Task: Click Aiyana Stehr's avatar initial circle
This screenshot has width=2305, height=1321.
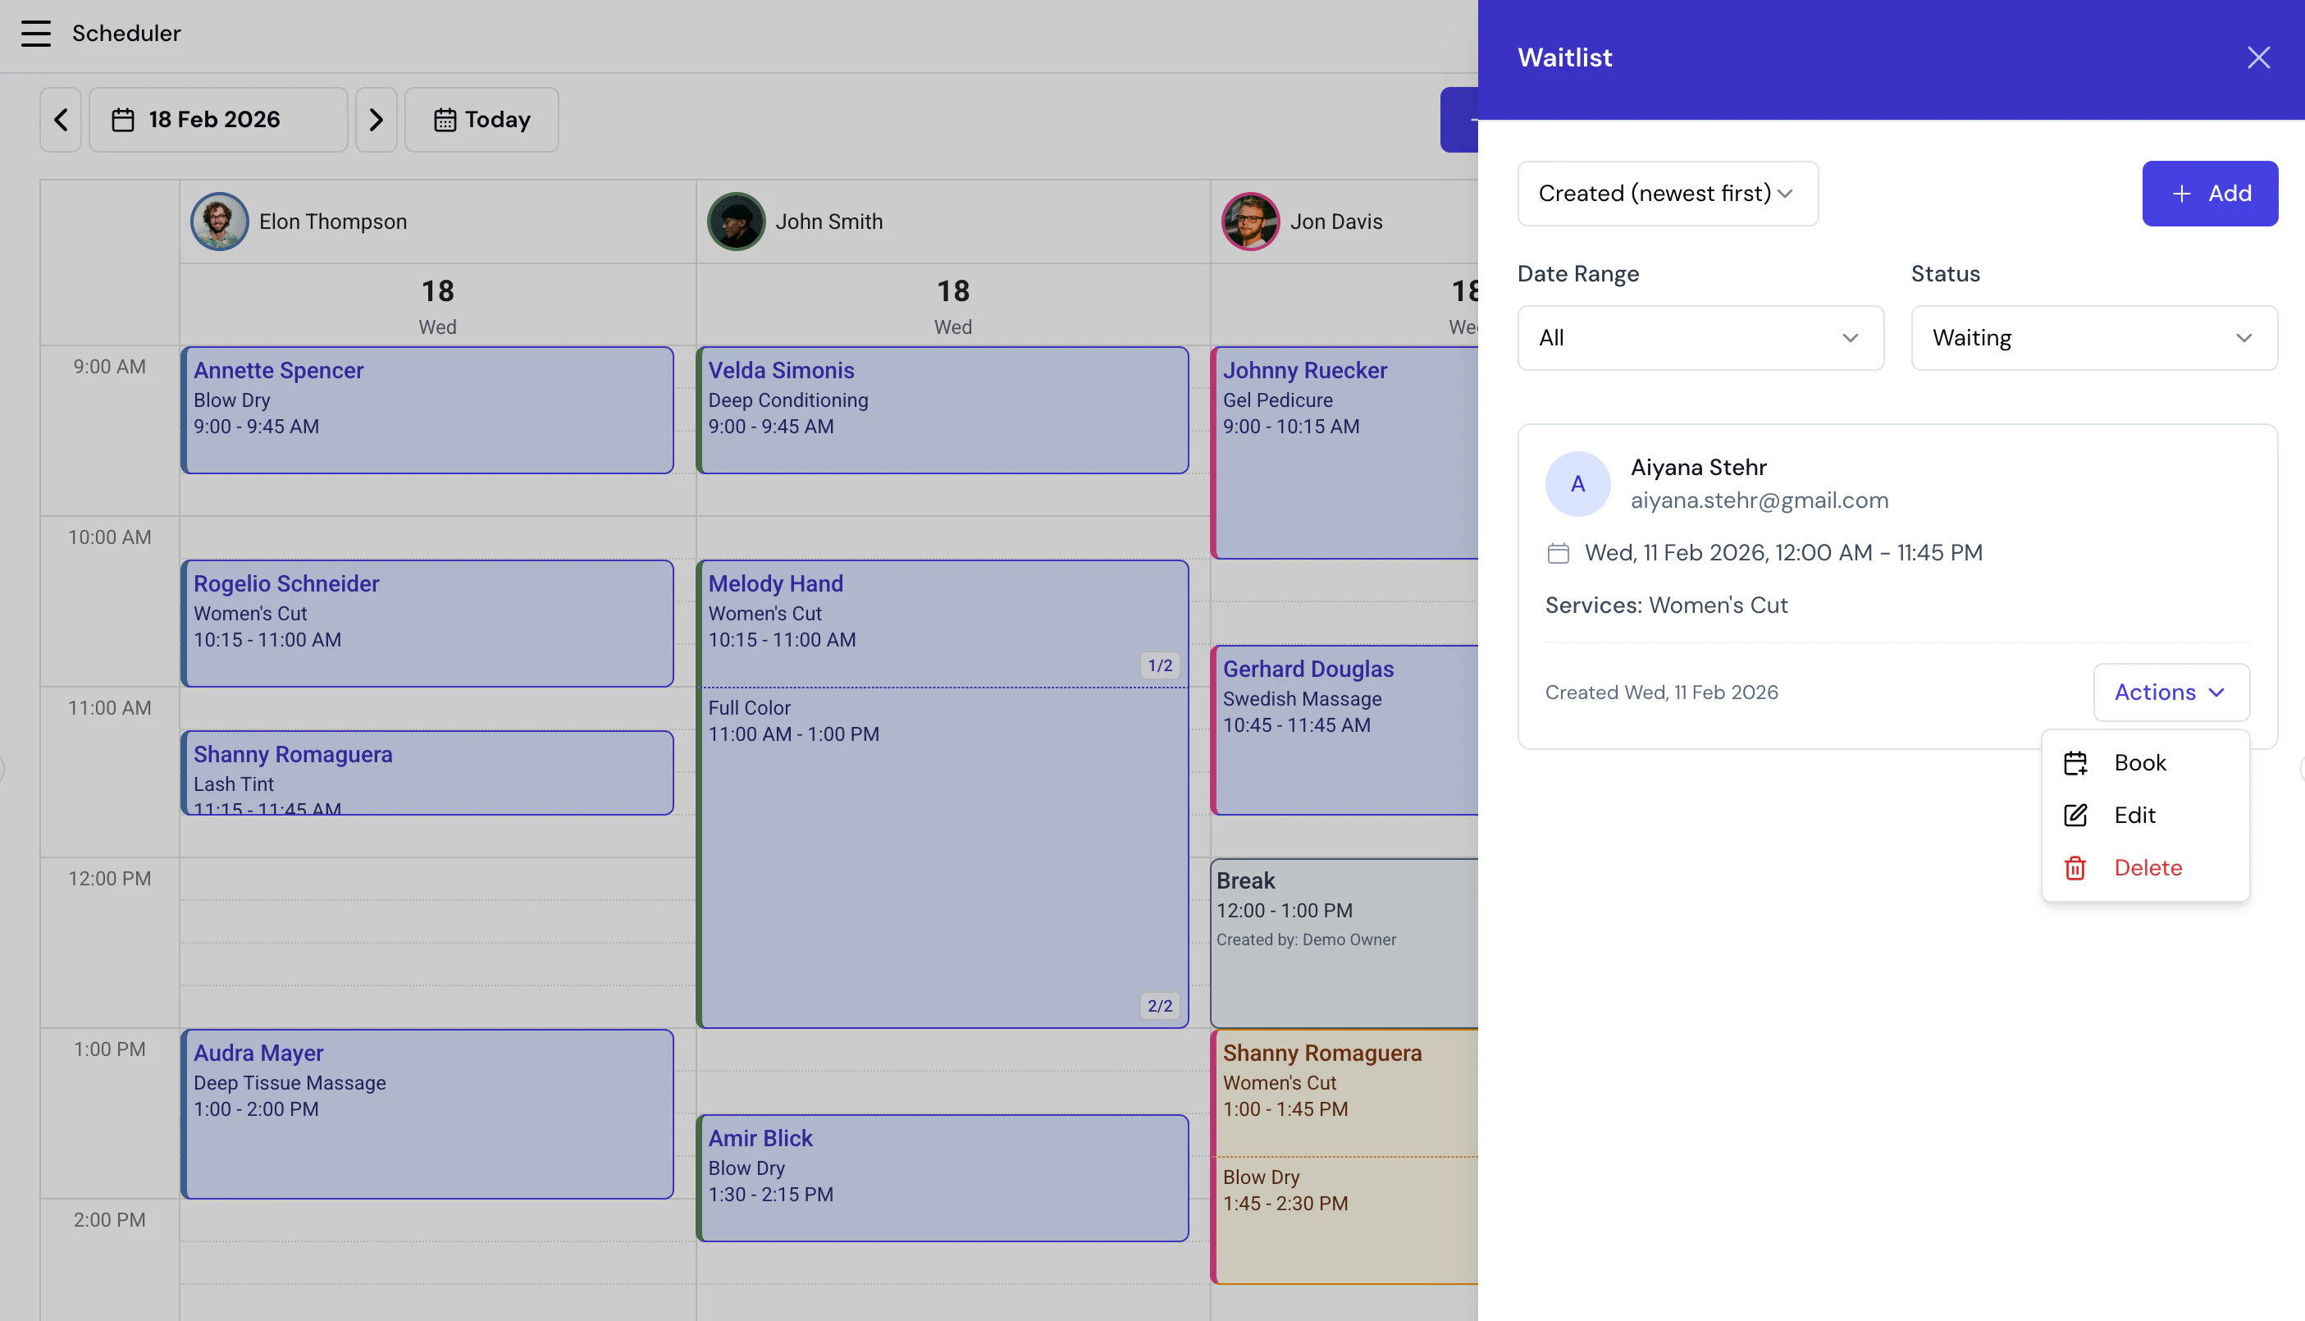Action: [x=1577, y=483]
